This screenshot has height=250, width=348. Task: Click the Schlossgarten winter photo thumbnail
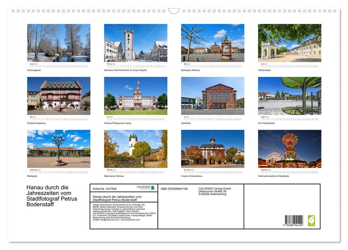pos(58,43)
